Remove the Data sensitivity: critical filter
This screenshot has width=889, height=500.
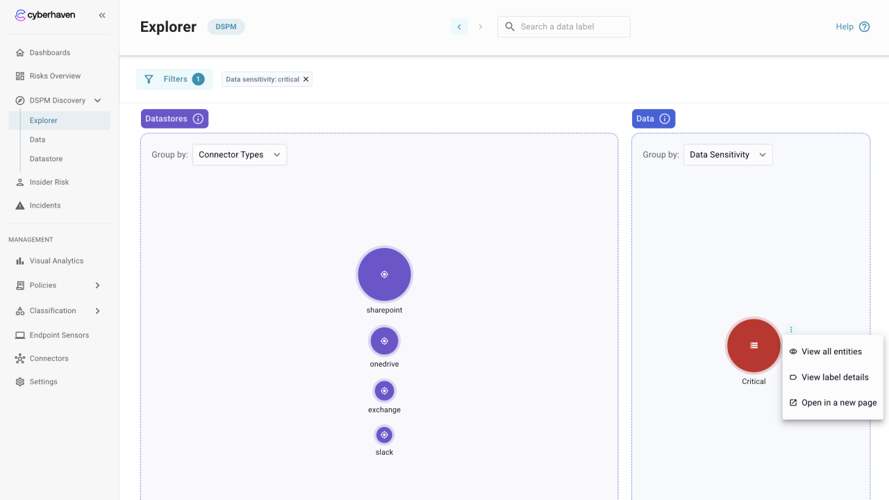pyautogui.click(x=306, y=79)
